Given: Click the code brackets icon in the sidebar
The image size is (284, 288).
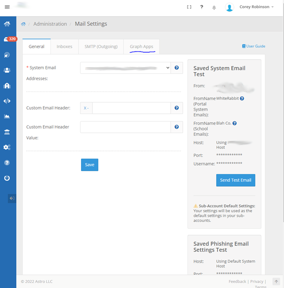Looking at the screenshot, I should 7,101.
